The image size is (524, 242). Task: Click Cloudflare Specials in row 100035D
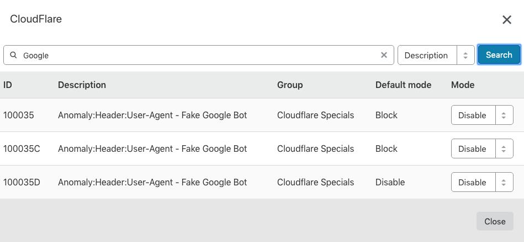315,183
